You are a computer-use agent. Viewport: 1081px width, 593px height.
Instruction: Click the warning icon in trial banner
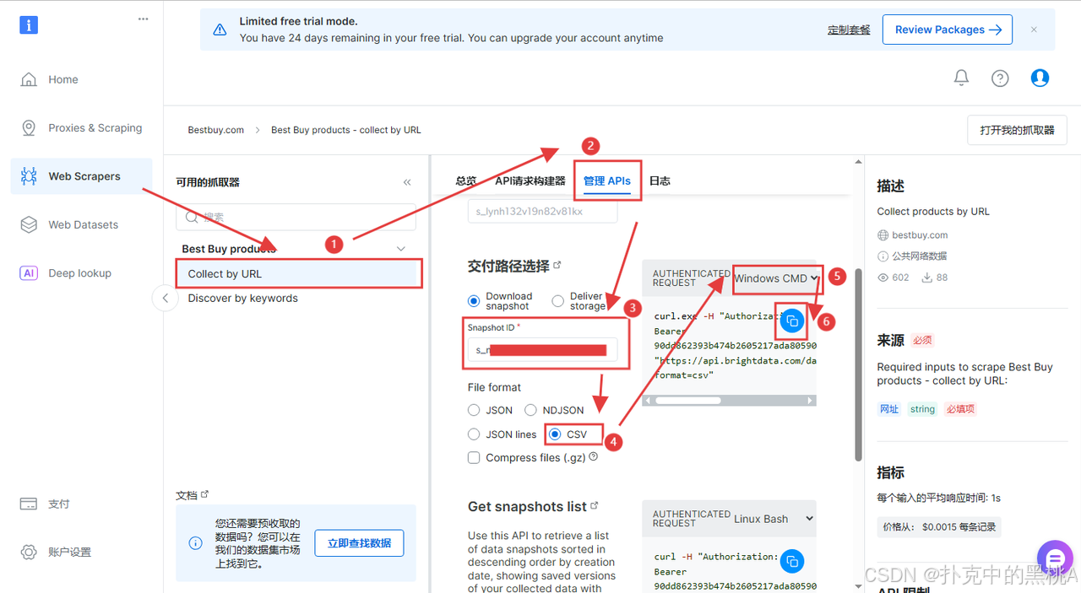pos(220,30)
